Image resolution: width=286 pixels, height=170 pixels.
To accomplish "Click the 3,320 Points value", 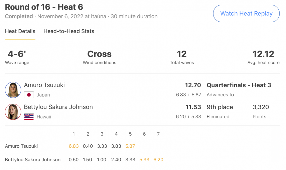I will coord(261,107).
